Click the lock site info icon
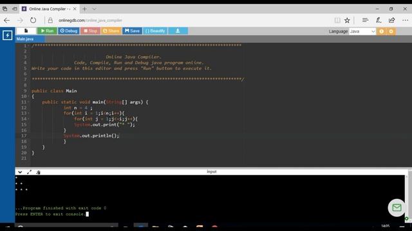 (50, 20)
